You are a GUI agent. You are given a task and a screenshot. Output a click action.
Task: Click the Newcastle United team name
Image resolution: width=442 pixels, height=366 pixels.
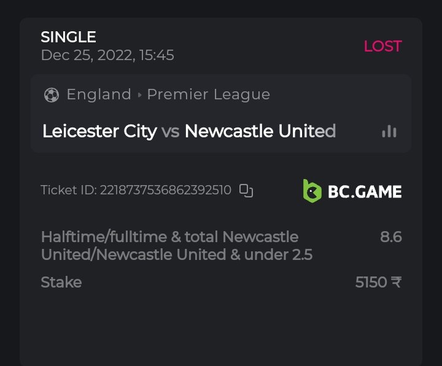coord(260,131)
